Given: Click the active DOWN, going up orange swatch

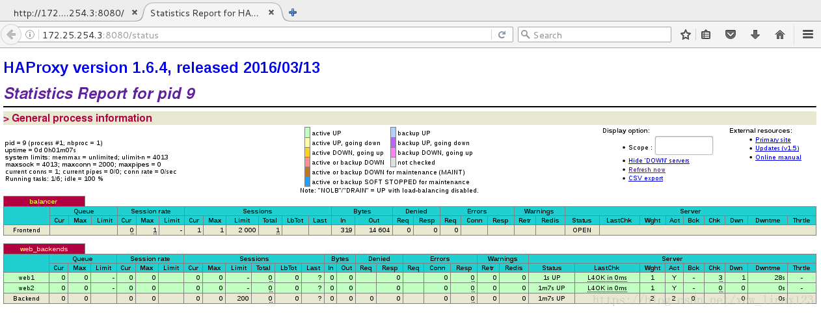Looking at the screenshot, I should (x=308, y=152).
